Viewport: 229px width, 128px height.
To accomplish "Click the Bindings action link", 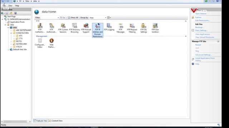I will tap(199, 27).
